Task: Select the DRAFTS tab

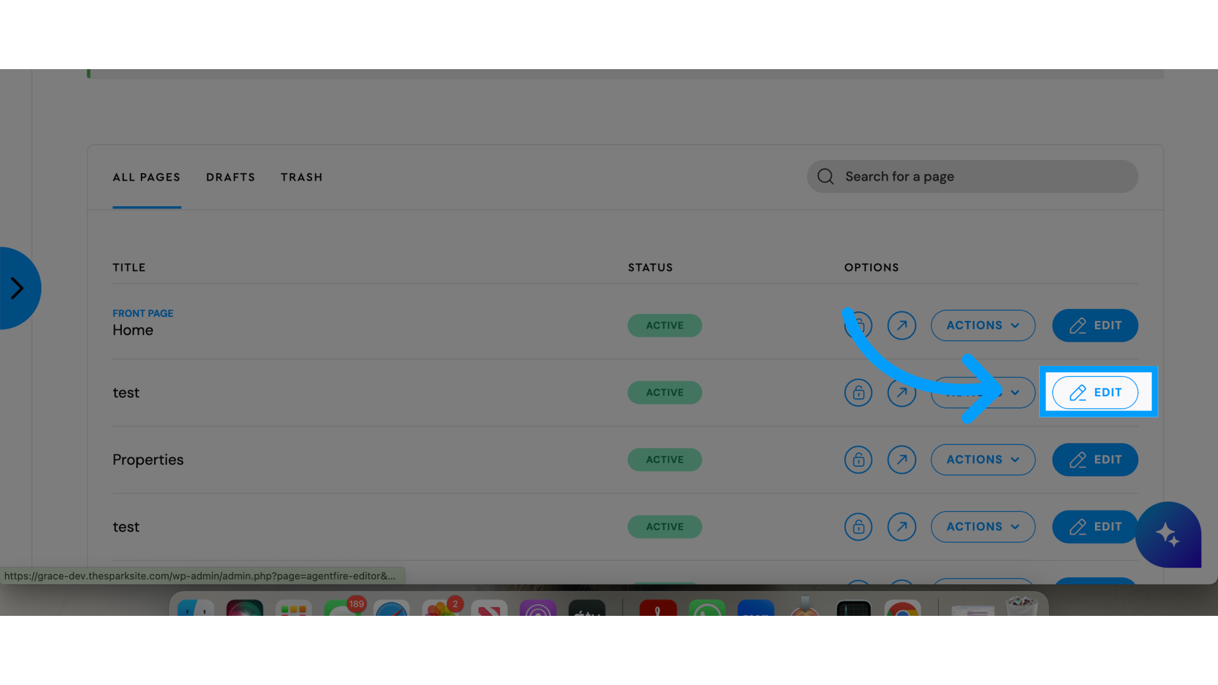Action: [x=231, y=178]
